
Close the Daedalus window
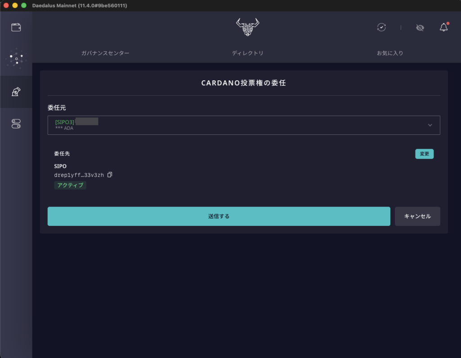coord(6,5)
